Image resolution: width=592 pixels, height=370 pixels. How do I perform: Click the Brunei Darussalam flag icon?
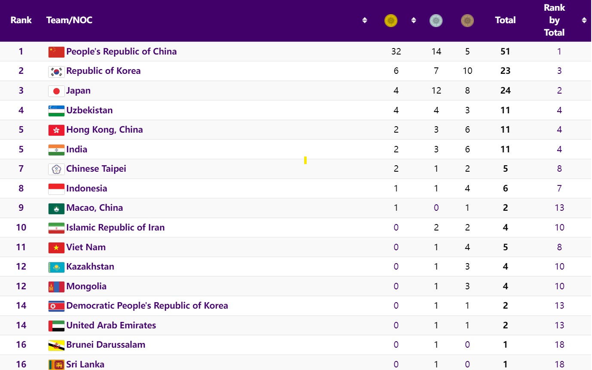pyautogui.click(x=56, y=345)
